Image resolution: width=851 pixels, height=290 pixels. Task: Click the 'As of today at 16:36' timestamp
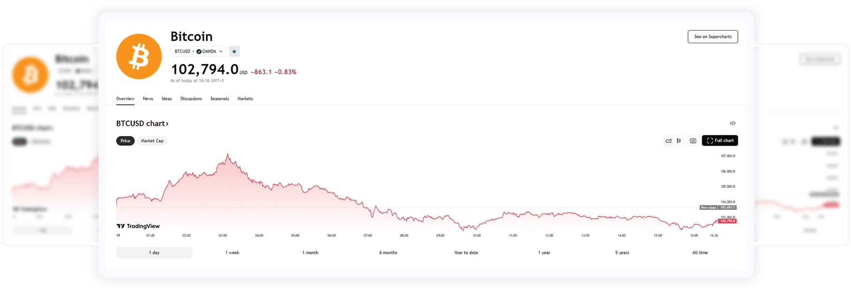197,81
